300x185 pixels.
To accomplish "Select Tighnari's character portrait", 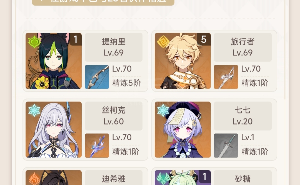I will tap(54, 61).
